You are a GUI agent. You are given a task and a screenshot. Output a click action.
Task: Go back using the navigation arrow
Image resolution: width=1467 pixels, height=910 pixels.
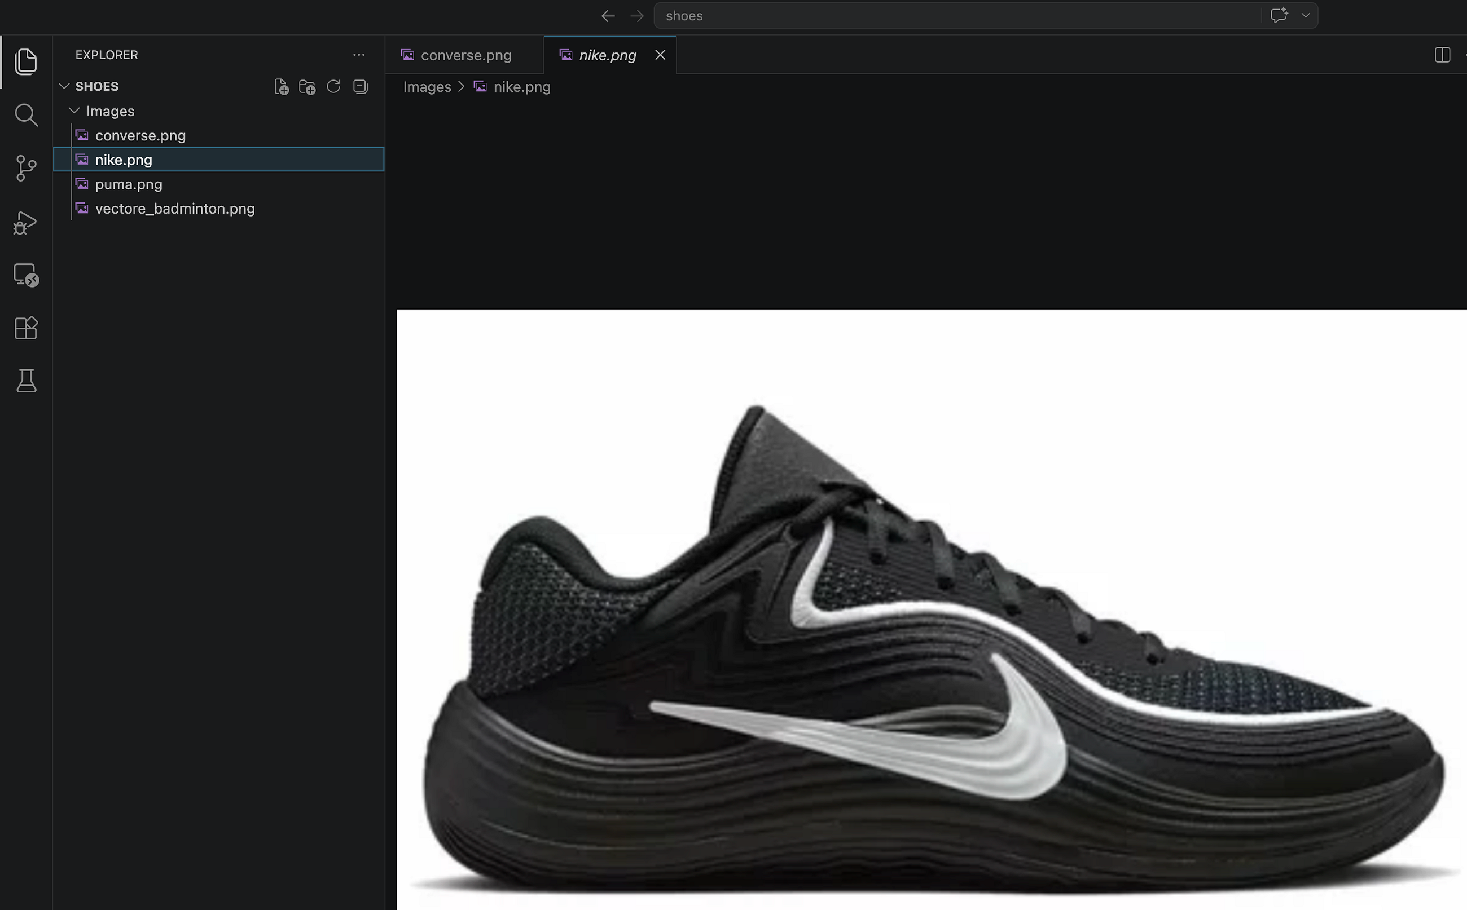[x=608, y=16]
